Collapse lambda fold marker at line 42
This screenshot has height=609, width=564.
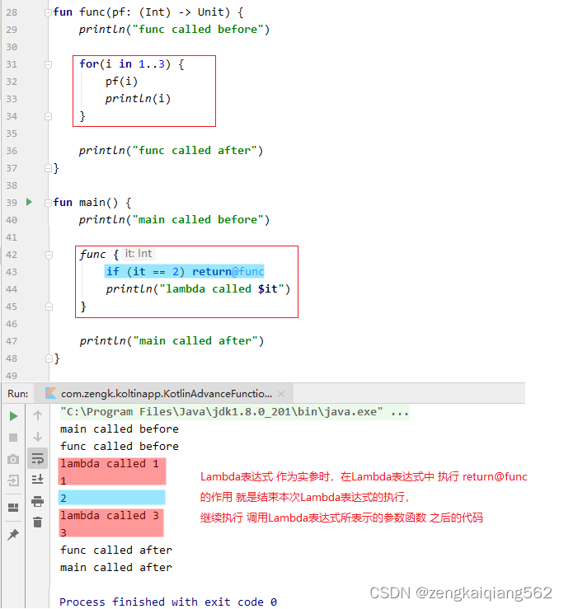(49, 255)
